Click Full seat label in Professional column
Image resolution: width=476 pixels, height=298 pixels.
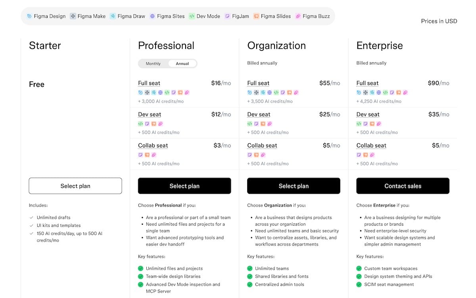[149, 83]
